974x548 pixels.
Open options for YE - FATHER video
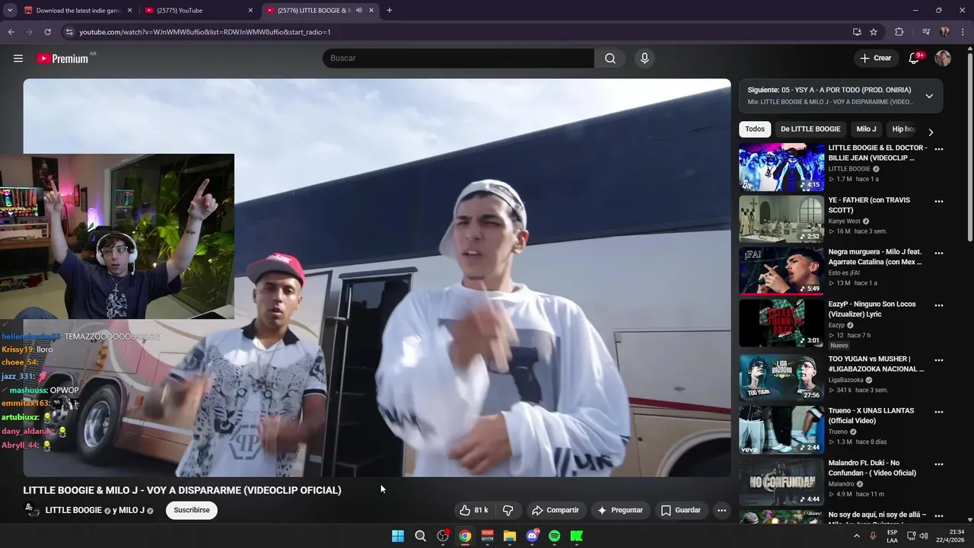[x=939, y=202]
